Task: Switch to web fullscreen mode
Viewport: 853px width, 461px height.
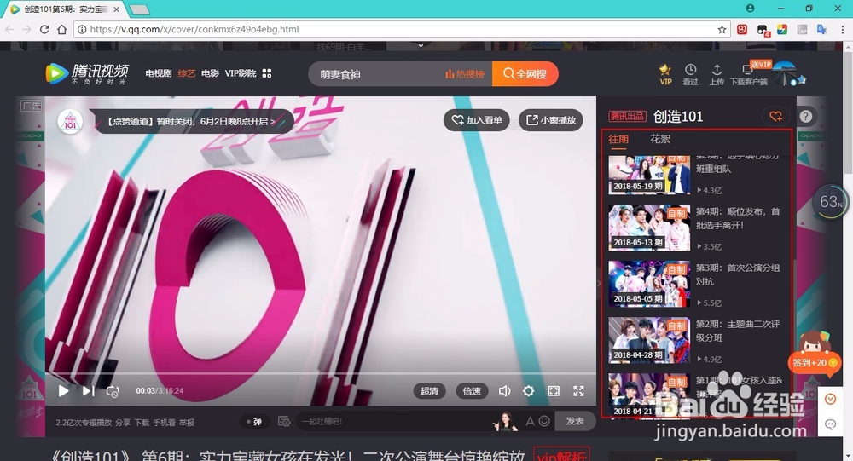Action: click(554, 391)
